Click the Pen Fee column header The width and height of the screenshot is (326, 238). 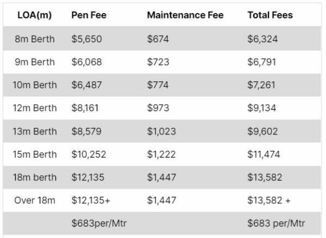(x=89, y=15)
